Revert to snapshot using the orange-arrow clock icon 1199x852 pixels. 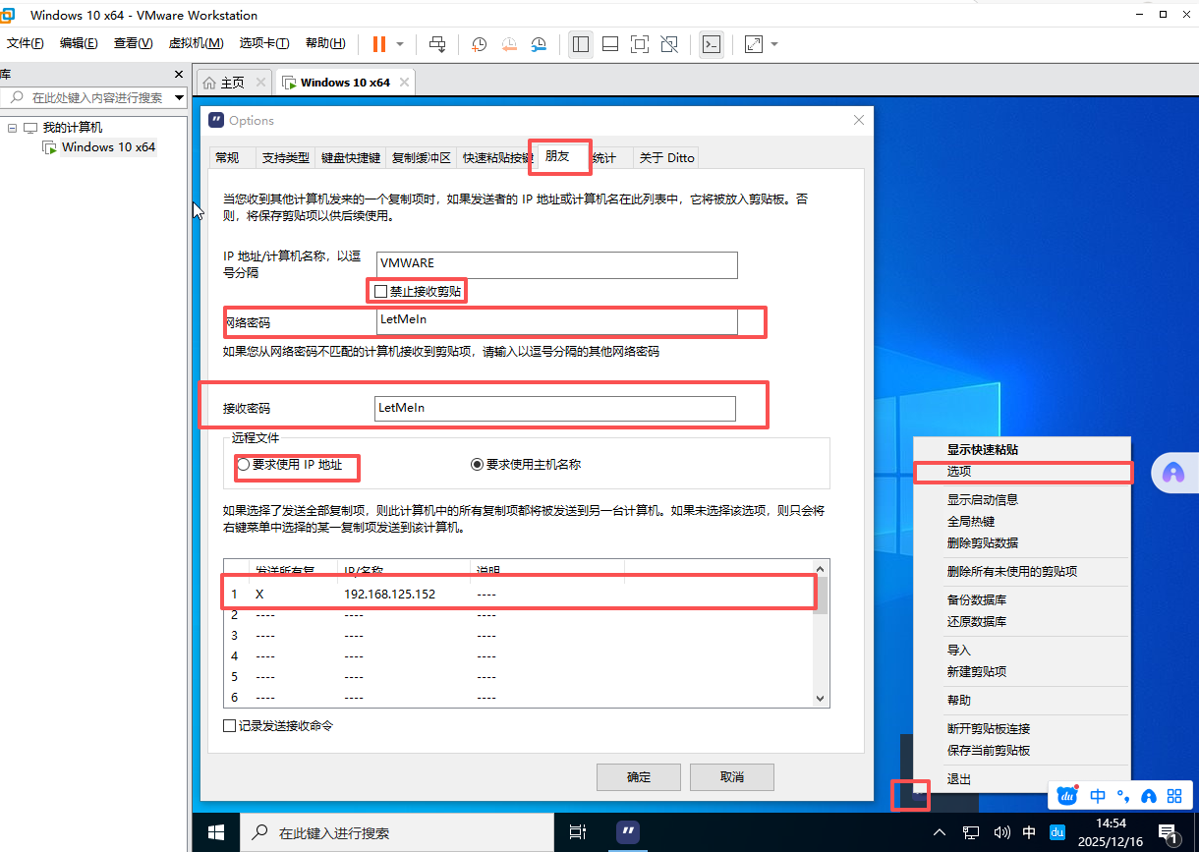point(509,44)
